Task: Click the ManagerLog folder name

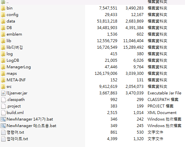Action: coord(19,67)
